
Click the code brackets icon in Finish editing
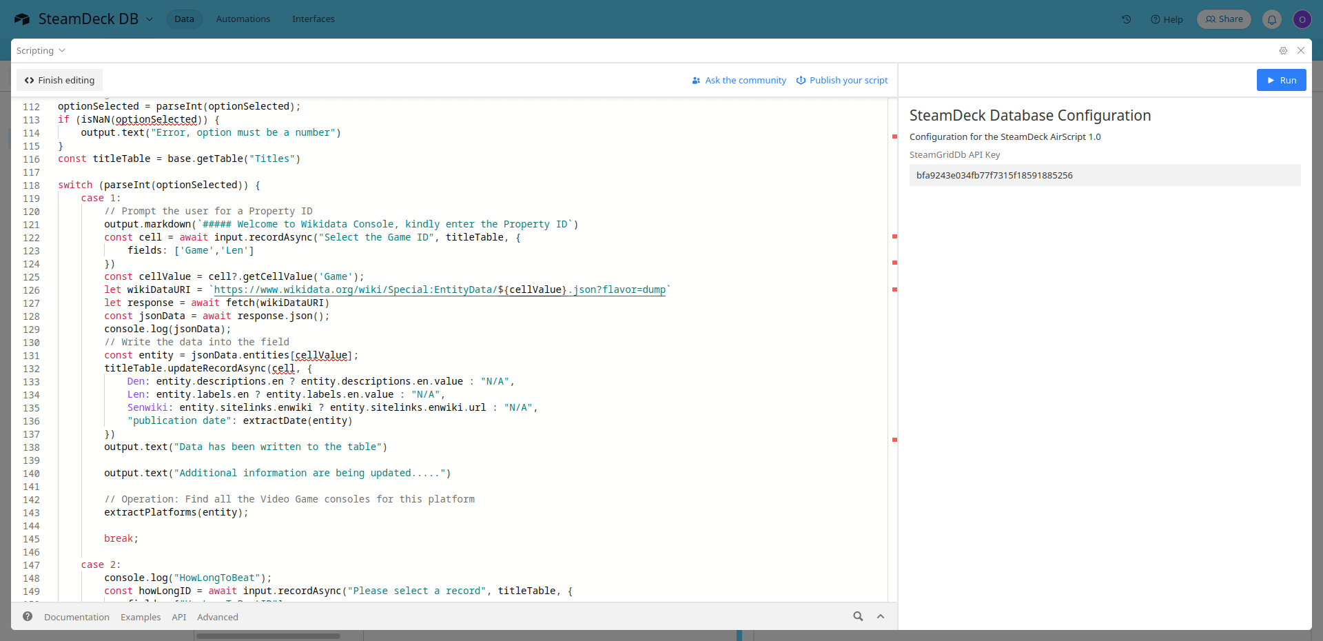(29, 81)
